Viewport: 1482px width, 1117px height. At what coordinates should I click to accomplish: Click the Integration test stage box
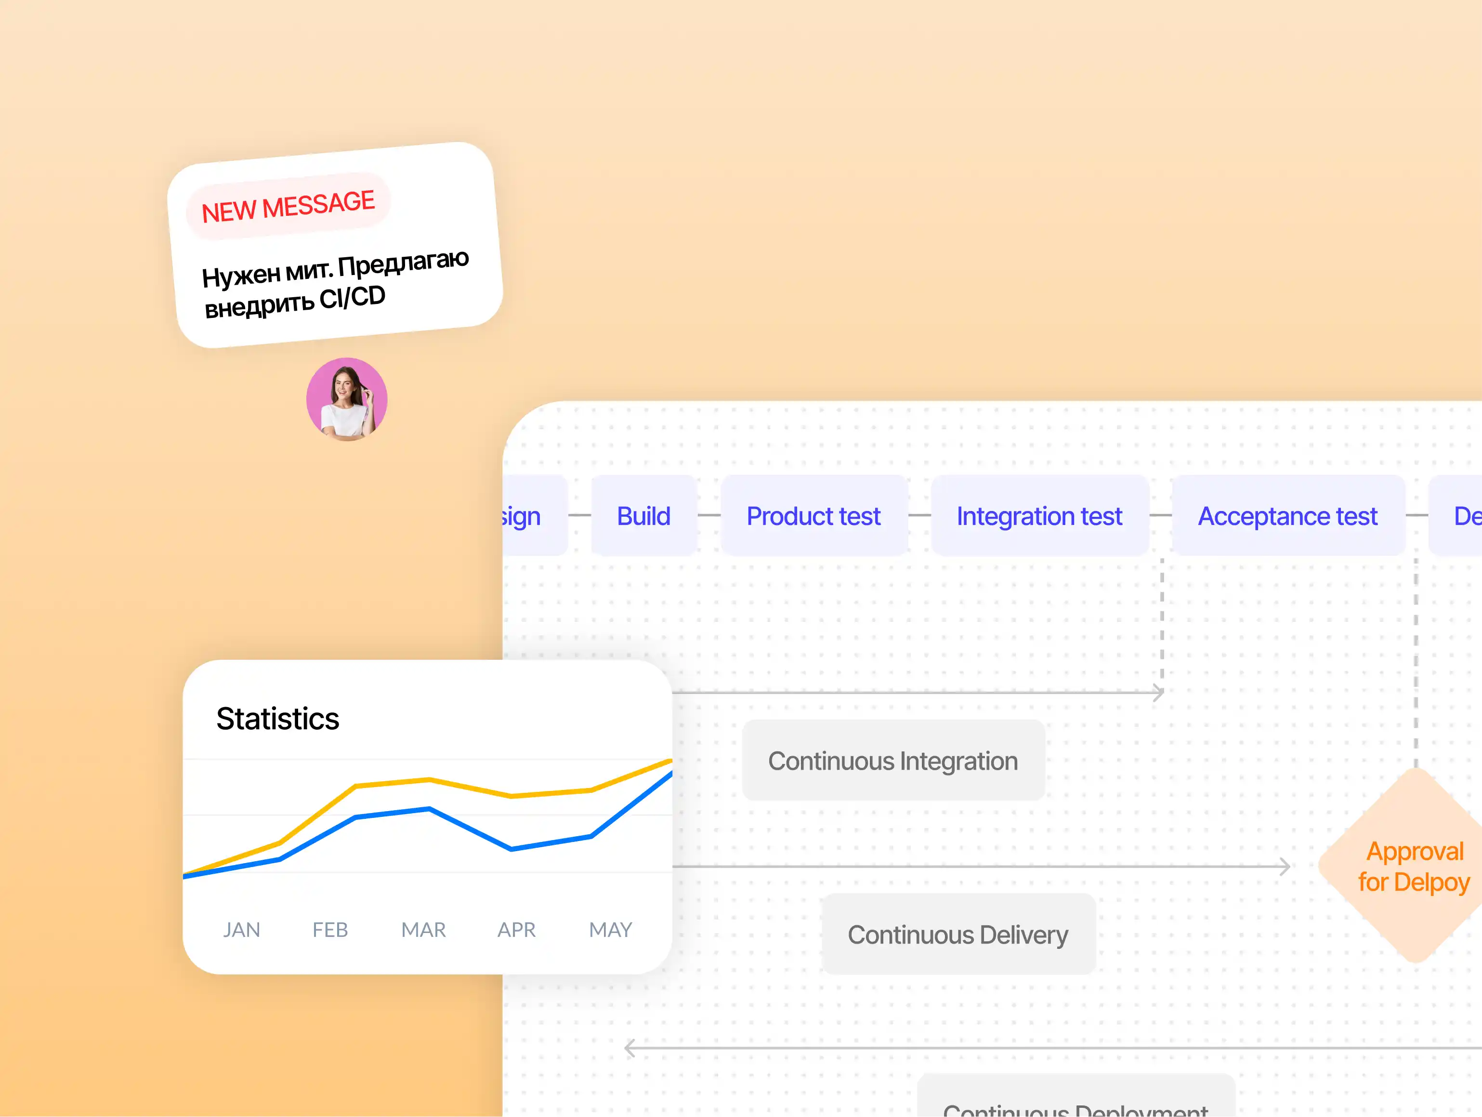(x=1039, y=516)
